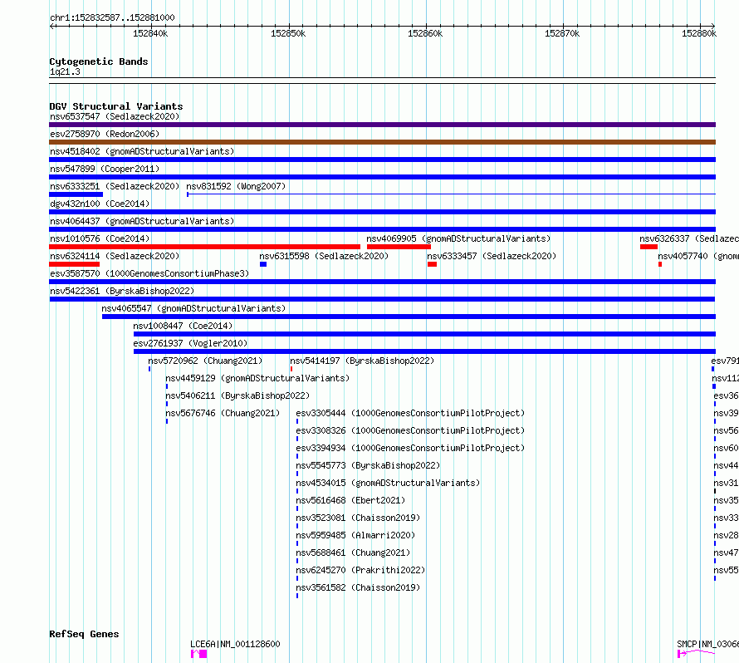Open esv3305444 (1000GenomesConsortiumPilotProject) label

410,413
